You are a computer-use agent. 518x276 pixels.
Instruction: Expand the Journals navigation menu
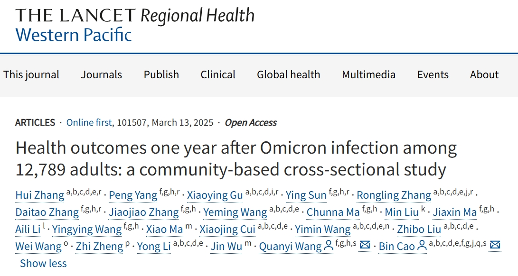pos(102,74)
